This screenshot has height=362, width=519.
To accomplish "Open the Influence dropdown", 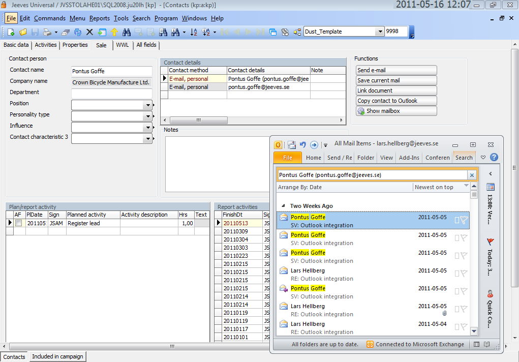I will 148,128.
